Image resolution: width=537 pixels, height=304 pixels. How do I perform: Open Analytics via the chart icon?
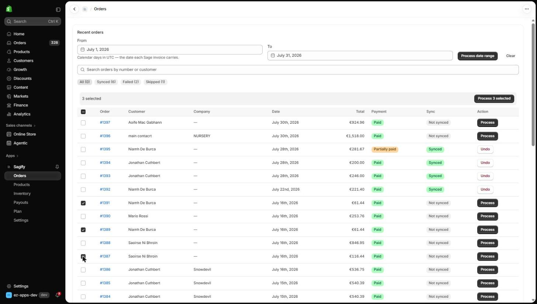pos(9,114)
